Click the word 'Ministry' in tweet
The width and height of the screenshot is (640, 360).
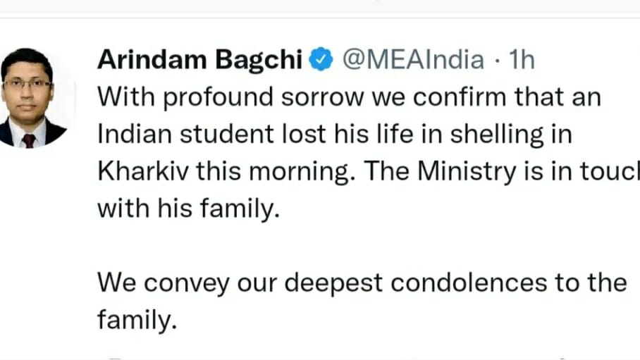(467, 171)
